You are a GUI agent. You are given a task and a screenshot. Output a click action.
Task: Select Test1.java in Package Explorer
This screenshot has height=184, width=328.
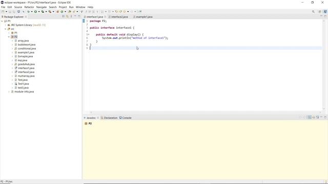click(x=23, y=84)
